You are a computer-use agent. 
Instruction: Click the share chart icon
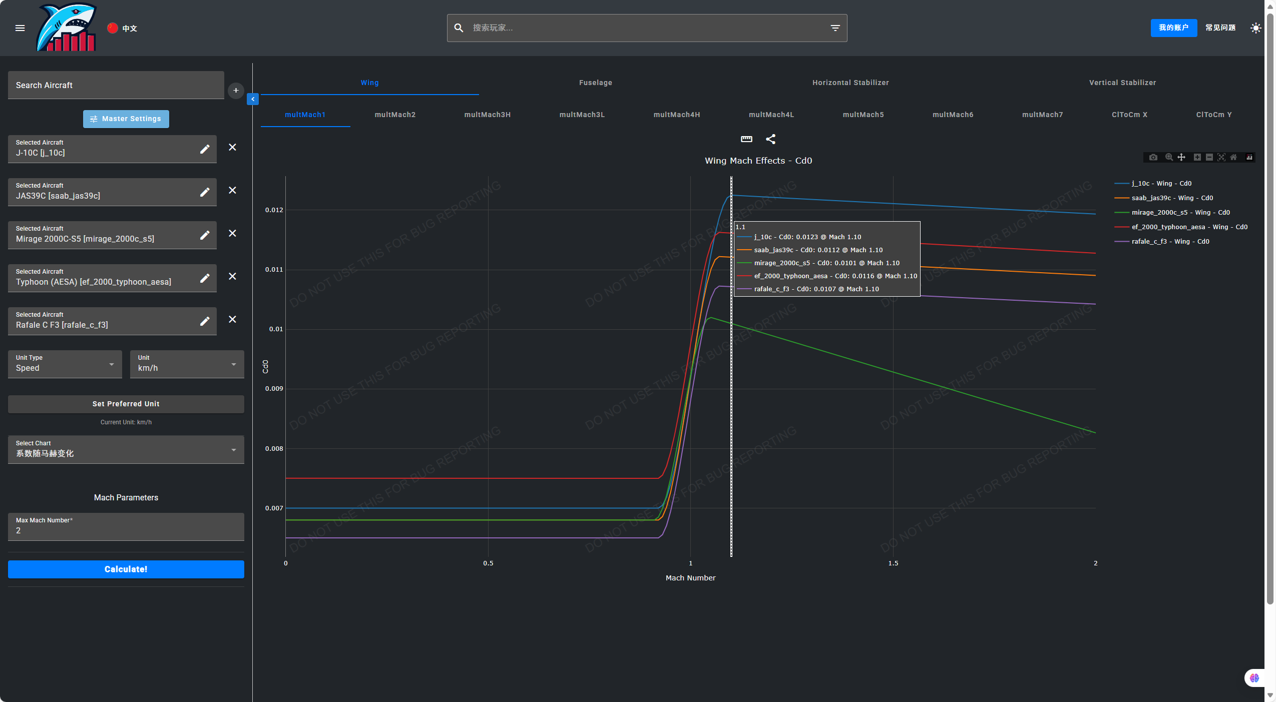click(x=771, y=139)
